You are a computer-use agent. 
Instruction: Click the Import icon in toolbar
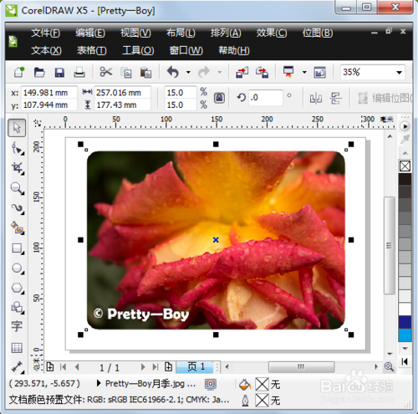coord(242,73)
